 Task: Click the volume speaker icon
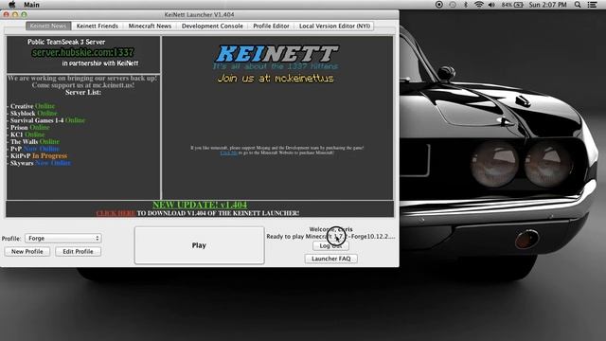point(491,5)
